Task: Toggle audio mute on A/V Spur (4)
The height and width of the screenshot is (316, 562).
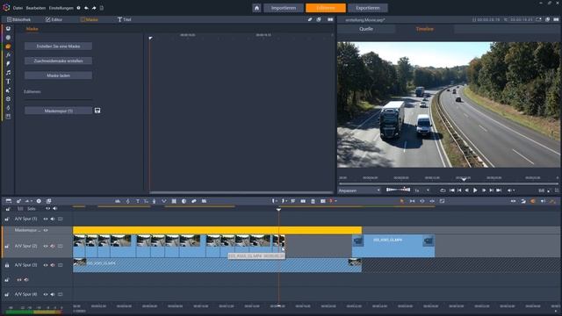Action: 53,295
